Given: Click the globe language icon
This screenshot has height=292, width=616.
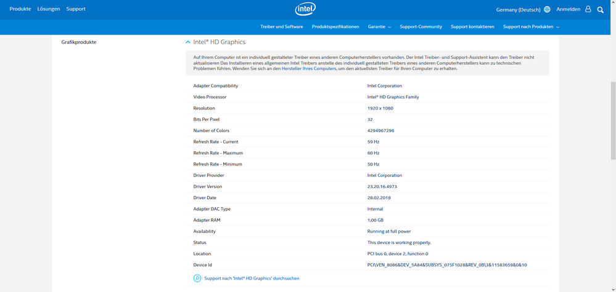Looking at the screenshot, I should 547,9.
